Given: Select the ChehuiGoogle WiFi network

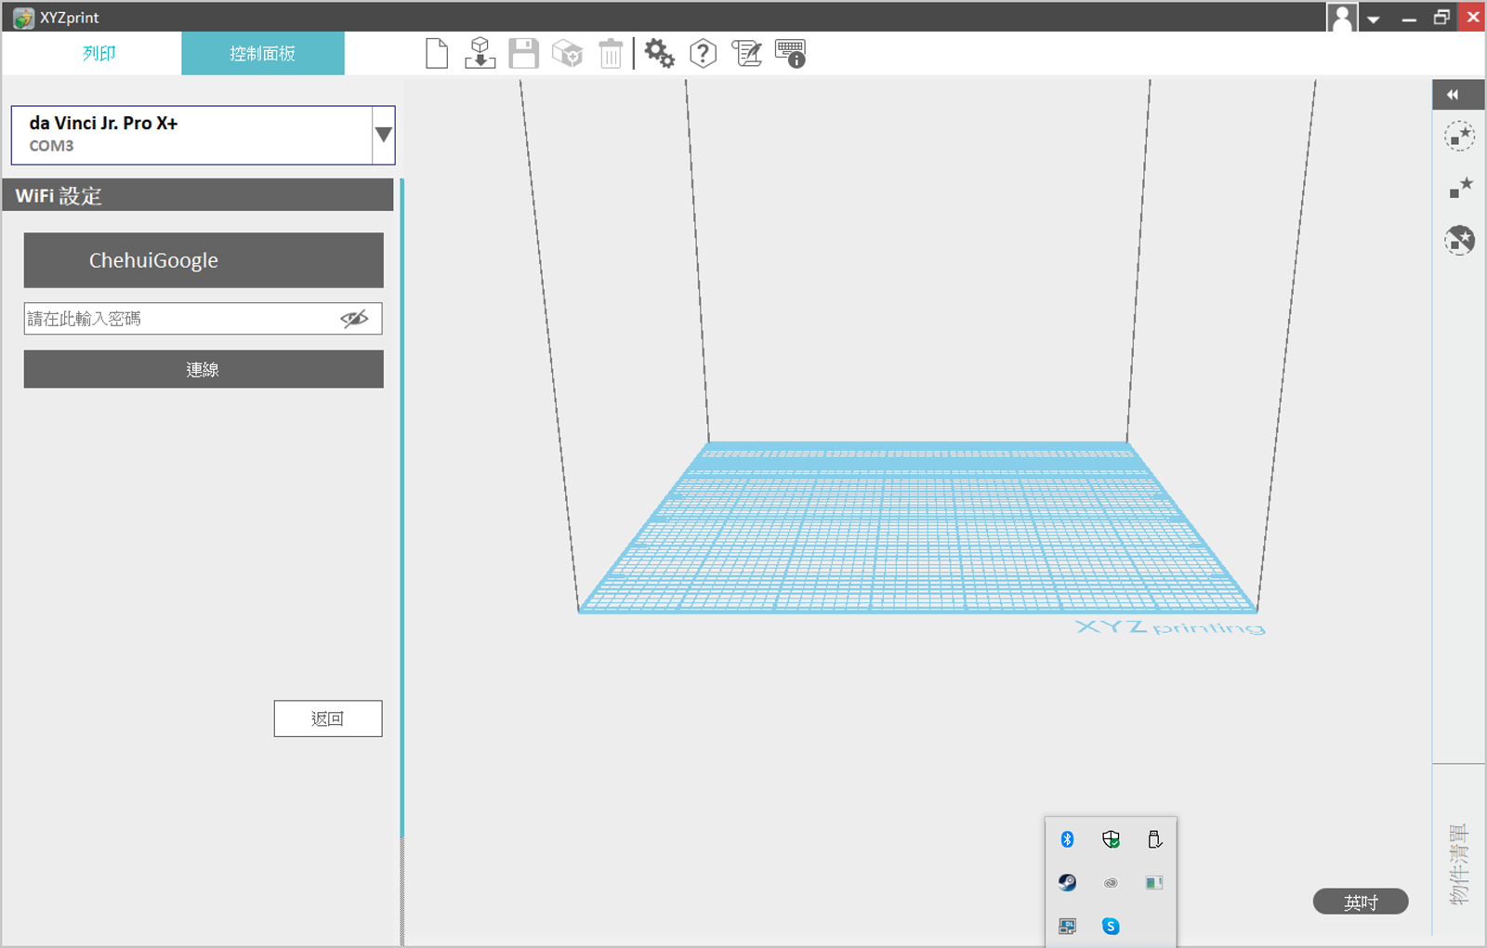Looking at the screenshot, I should [x=204, y=260].
